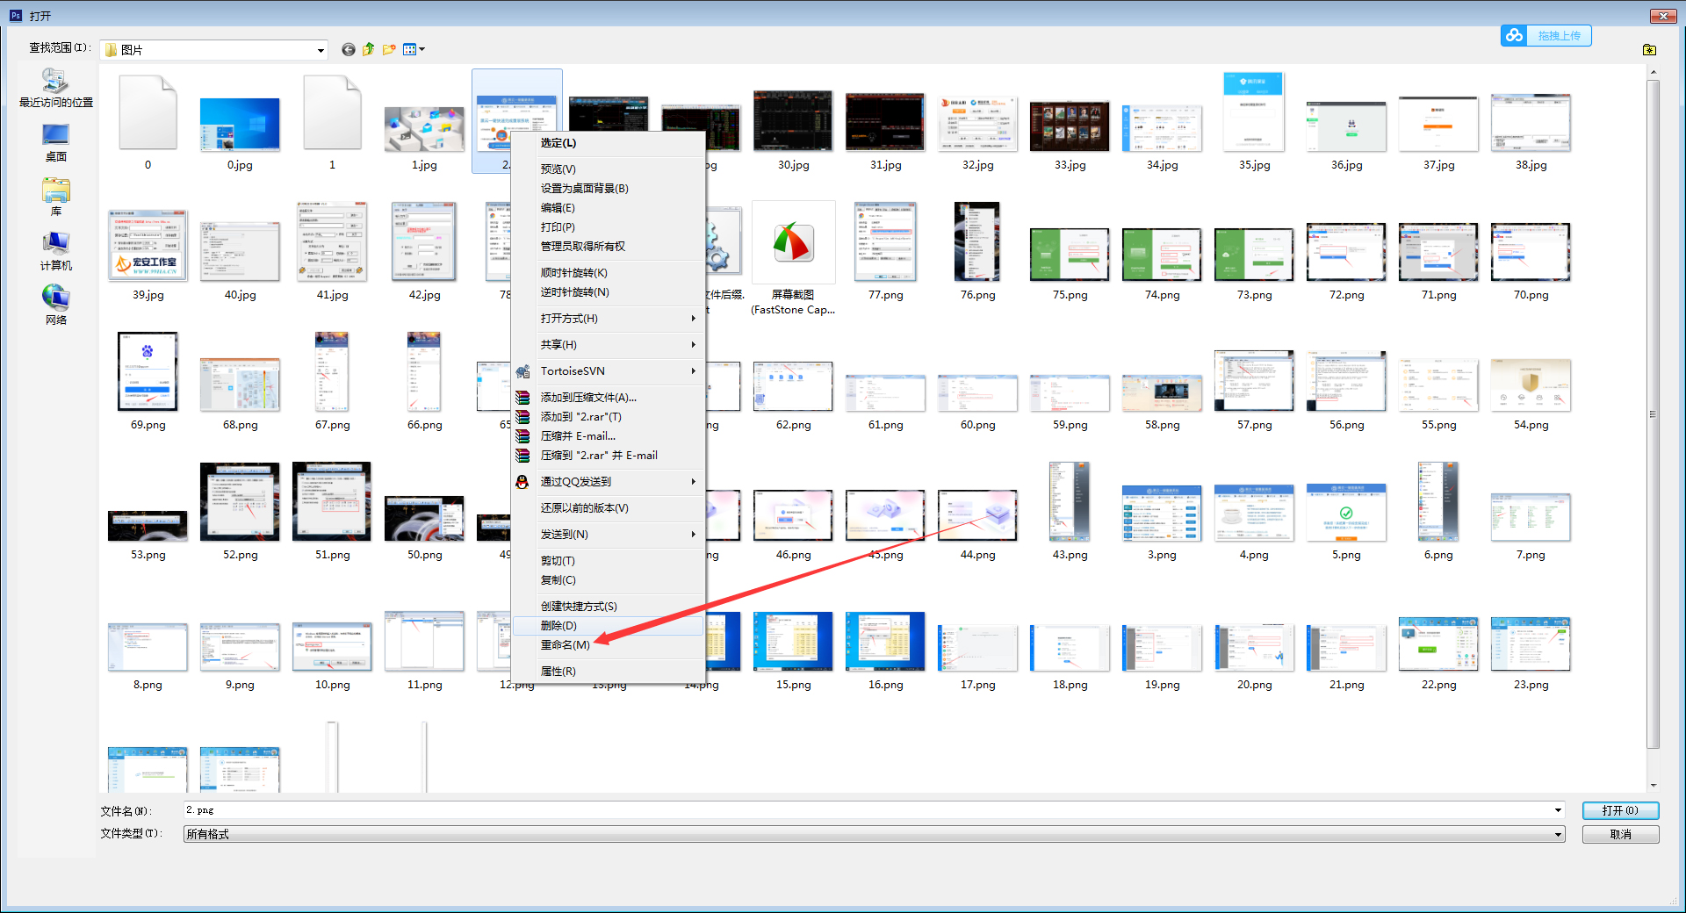
Task: Select 属性 from the context menu
Action: [558, 671]
